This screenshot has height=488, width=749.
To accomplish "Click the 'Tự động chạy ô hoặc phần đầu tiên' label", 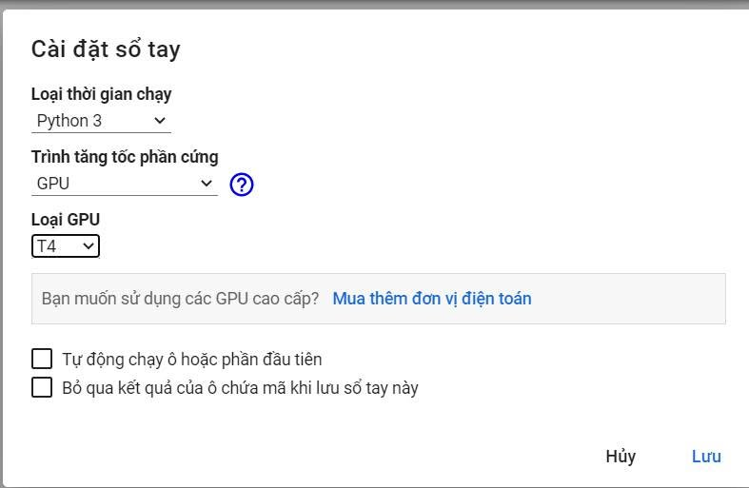I will [x=192, y=360].
